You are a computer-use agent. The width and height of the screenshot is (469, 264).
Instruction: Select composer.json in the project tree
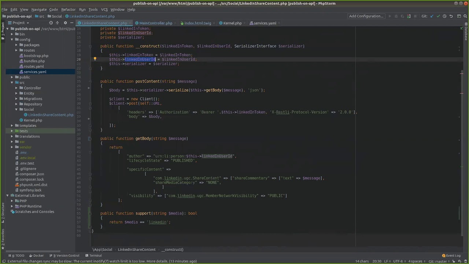click(32, 174)
